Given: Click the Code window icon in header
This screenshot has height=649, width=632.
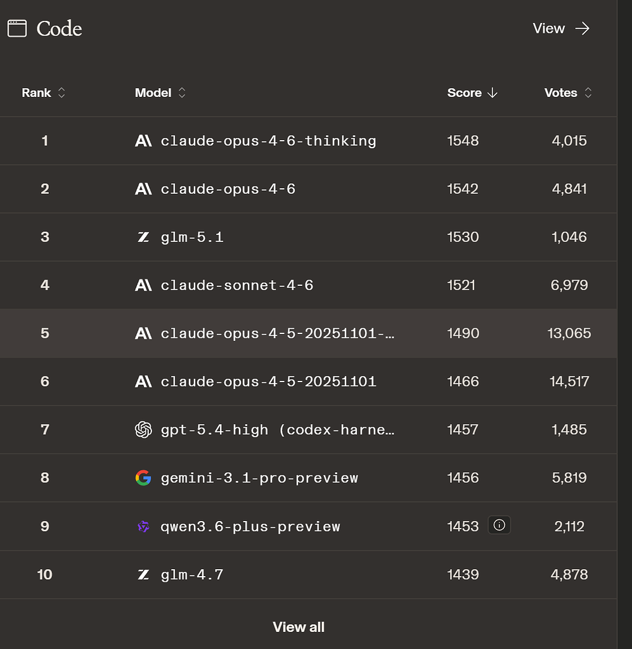Looking at the screenshot, I should point(17,29).
